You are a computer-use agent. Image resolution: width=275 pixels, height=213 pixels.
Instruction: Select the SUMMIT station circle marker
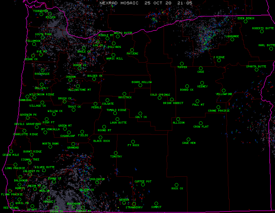(156, 204)
